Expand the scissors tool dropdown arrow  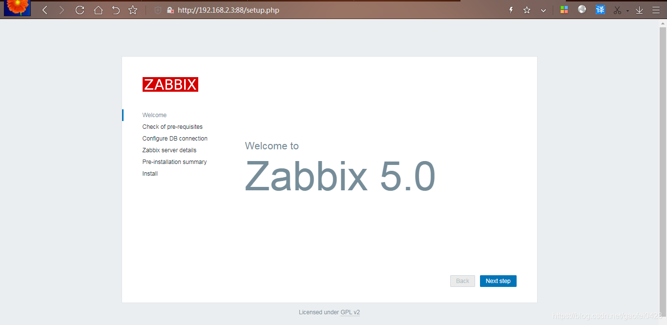[627, 11]
